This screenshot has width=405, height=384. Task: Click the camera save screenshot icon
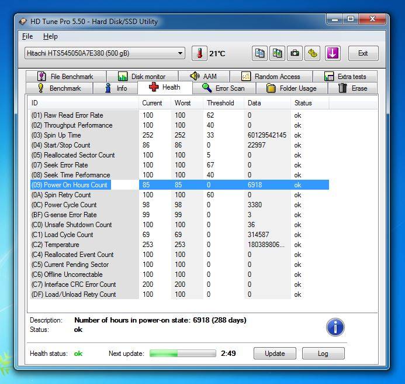(295, 53)
